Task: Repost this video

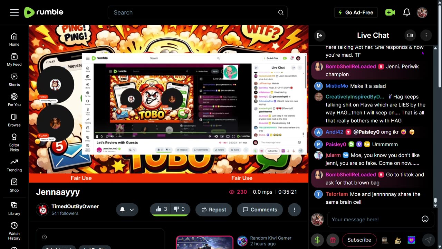Action: [214, 210]
